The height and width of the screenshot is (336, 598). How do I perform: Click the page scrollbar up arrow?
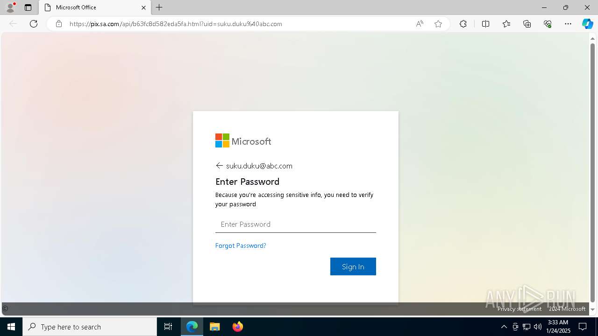pyautogui.click(x=593, y=39)
